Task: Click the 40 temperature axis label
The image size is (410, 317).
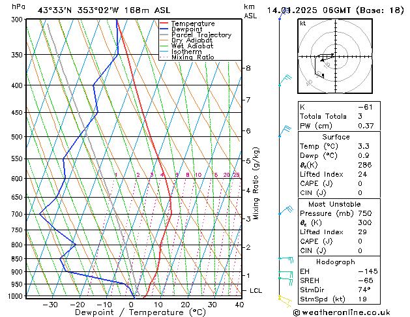Action: (239, 305)
